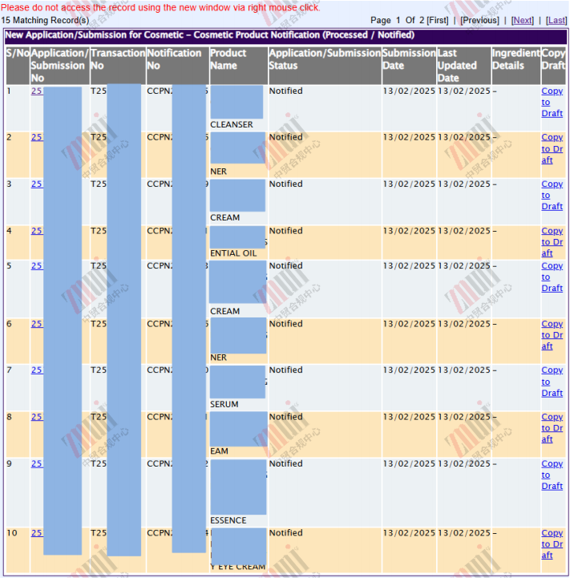Open submission number link in row 10
The width and height of the screenshot is (570, 578).
point(37,533)
